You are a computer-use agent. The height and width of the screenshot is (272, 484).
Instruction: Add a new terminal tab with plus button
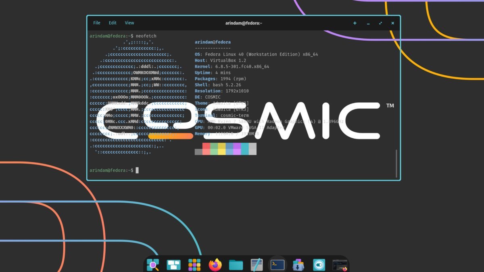[x=355, y=23]
